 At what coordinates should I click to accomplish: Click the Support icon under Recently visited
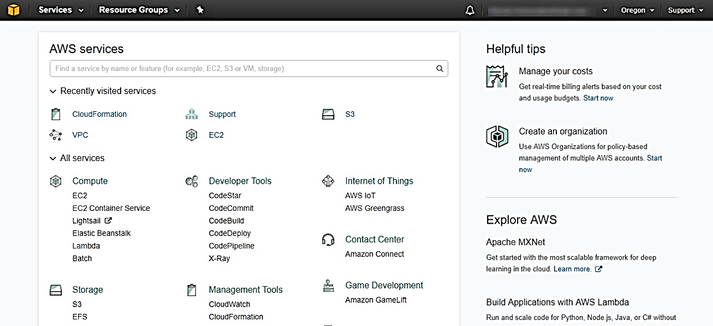pyautogui.click(x=192, y=114)
